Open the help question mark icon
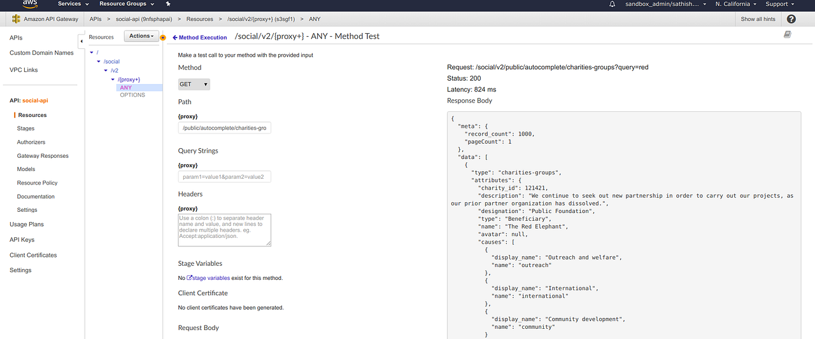This screenshot has width=815, height=339. tap(791, 19)
